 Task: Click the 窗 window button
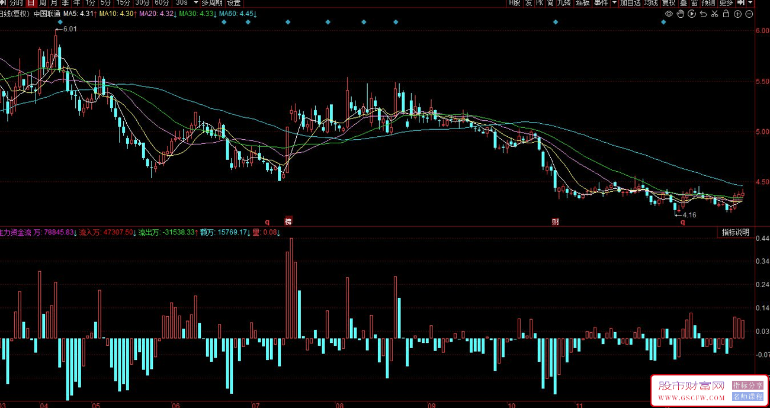point(694,3)
